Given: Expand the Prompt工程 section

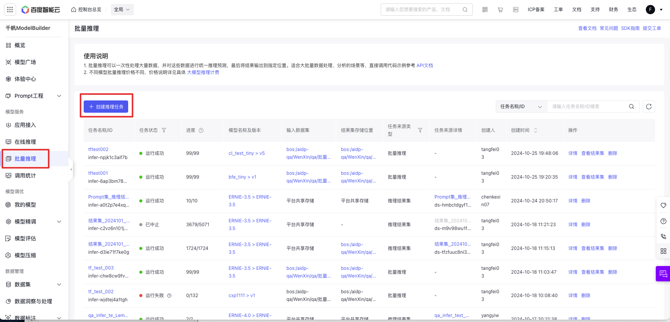Looking at the screenshot, I should (59, 96).
